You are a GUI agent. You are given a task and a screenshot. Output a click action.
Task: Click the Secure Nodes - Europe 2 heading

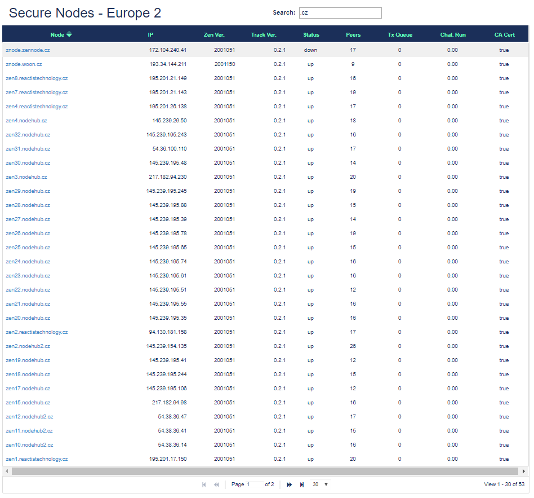pos(85,13)
